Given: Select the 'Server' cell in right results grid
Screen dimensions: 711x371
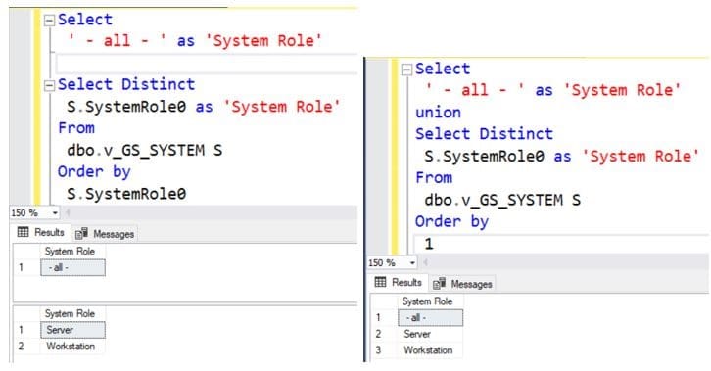Looking at the screenshot, I should point(430,335).
